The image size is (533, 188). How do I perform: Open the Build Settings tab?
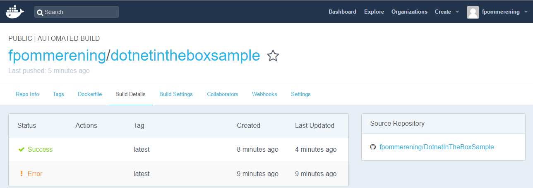176,94
